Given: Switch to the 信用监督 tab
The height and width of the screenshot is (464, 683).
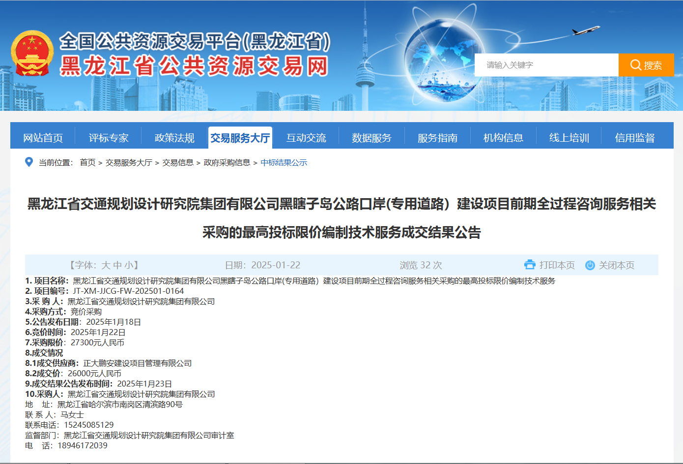Looking at the screenshot, I should pos(635,138).
